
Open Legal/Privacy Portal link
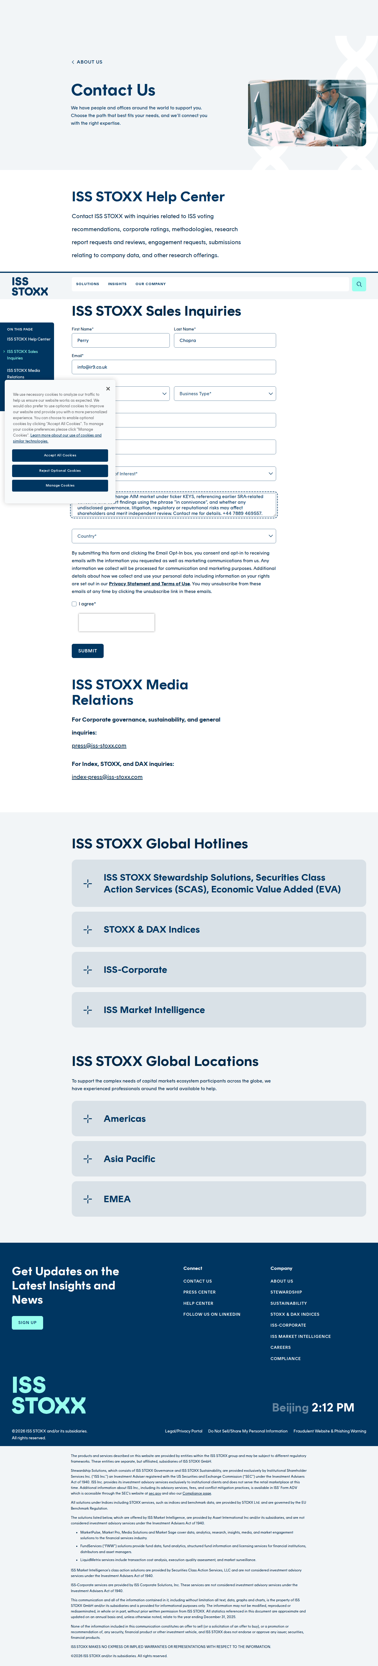183,1431
